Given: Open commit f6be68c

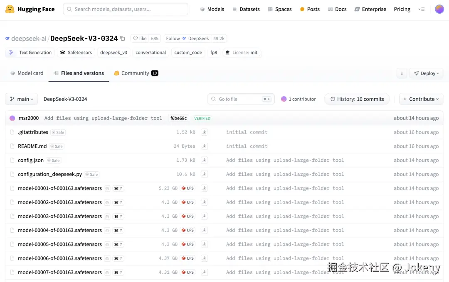Looking at the screenshot, I should click(178, 118).
